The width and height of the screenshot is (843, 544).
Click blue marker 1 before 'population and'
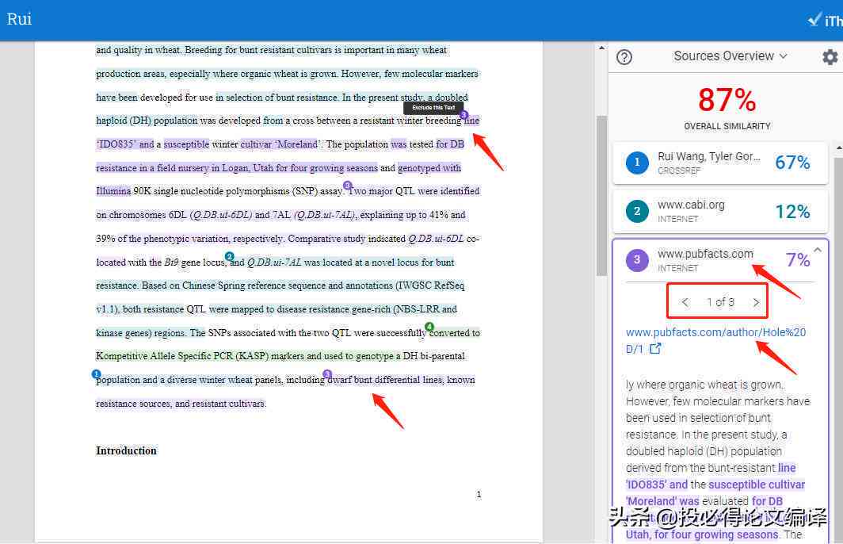tap(96, 374)
